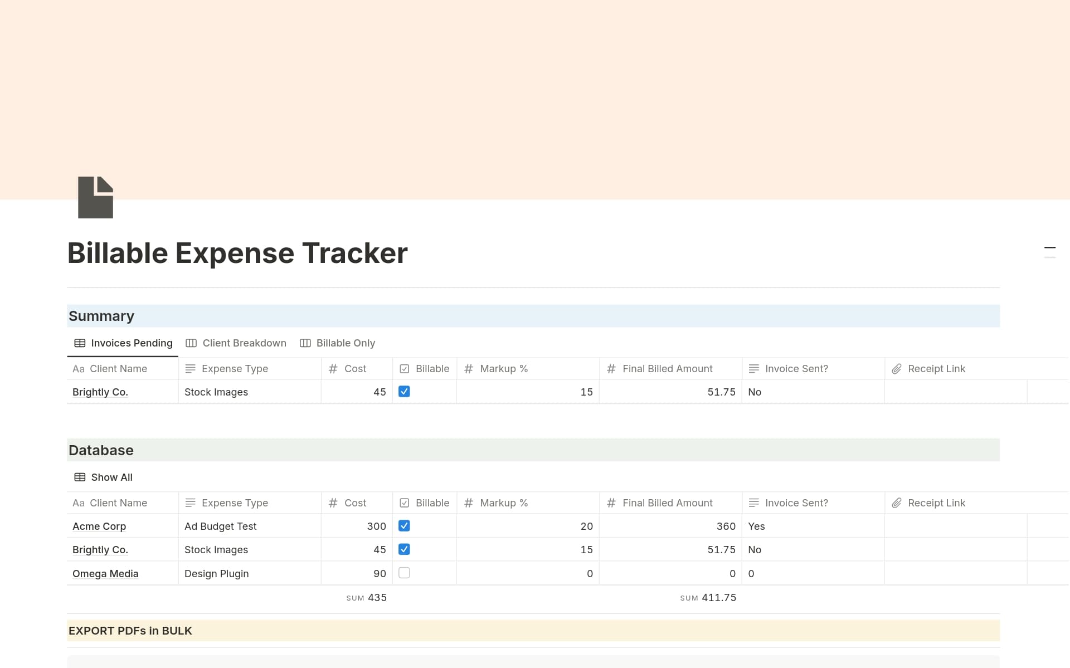Viewport: 1070px width, 668px height.
Task: Enable Billable for the Omega Media row
Action: tap(405, 573)
